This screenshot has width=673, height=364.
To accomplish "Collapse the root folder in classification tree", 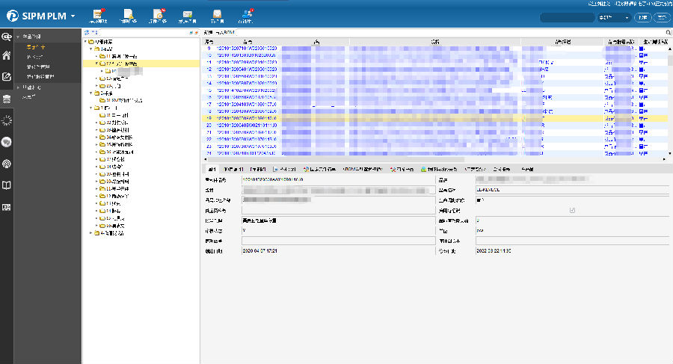I will click(x=87, y=42).
